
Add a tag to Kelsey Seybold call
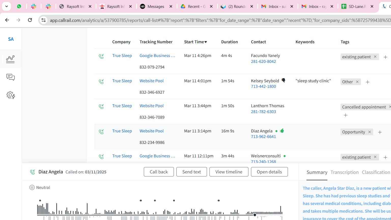pyautogui.click(x=368, y=82)
